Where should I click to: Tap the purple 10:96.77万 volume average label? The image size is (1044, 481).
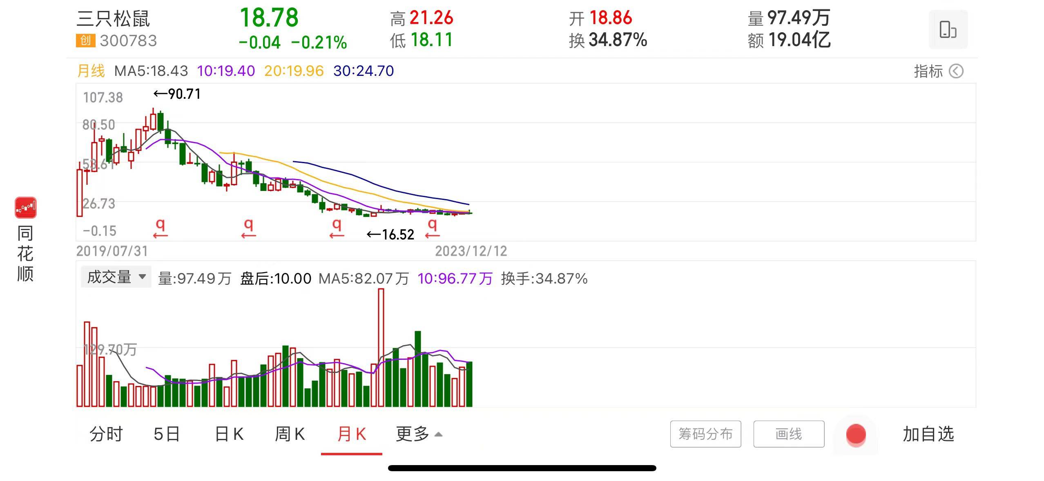[x=455, y=279]
